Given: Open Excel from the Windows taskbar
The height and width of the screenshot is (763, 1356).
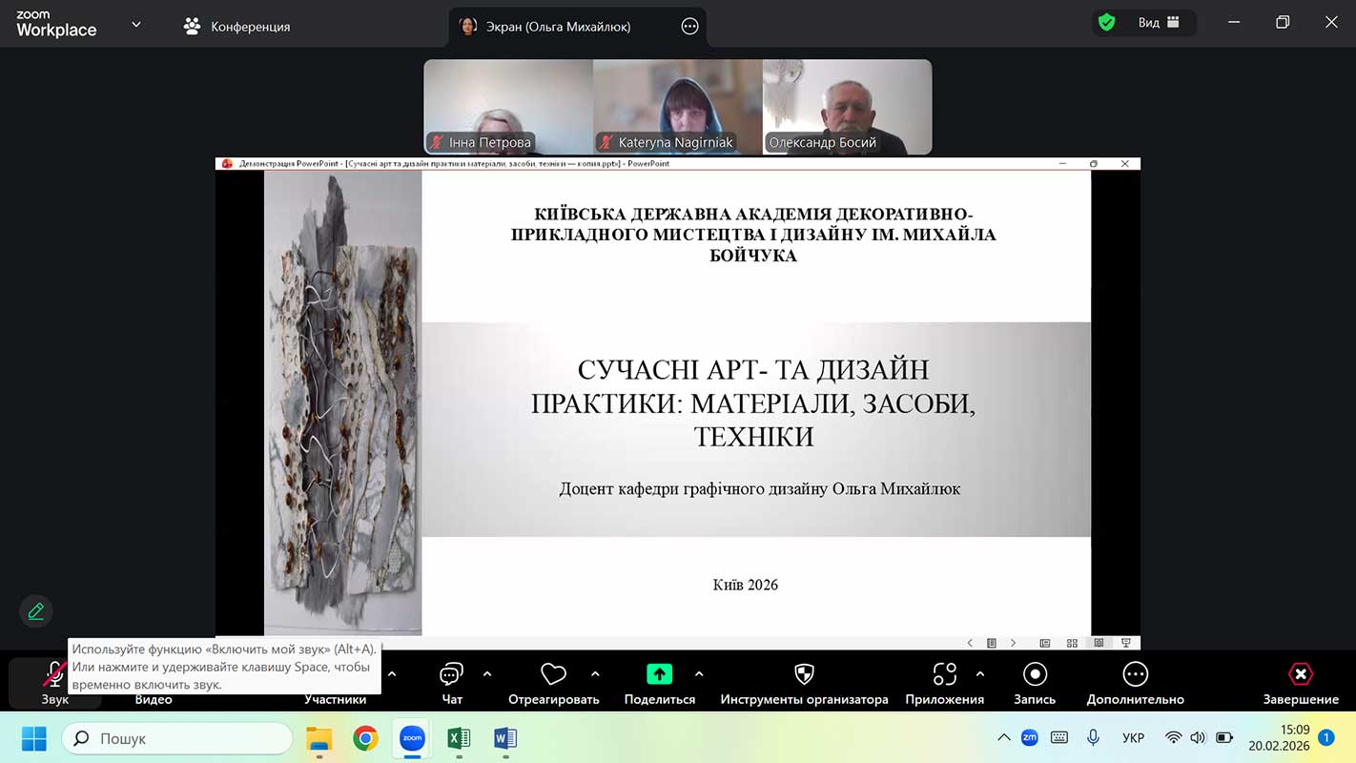Looking at the screenshot, I should [459, 738].
